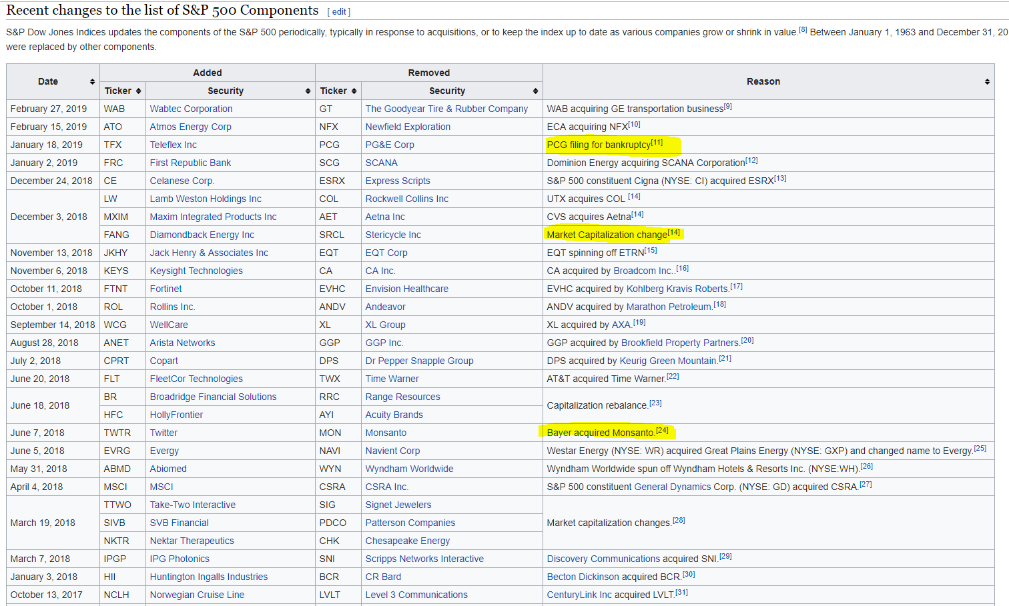
Task: Open the Chesapeake Energy link
Action: 407,541
